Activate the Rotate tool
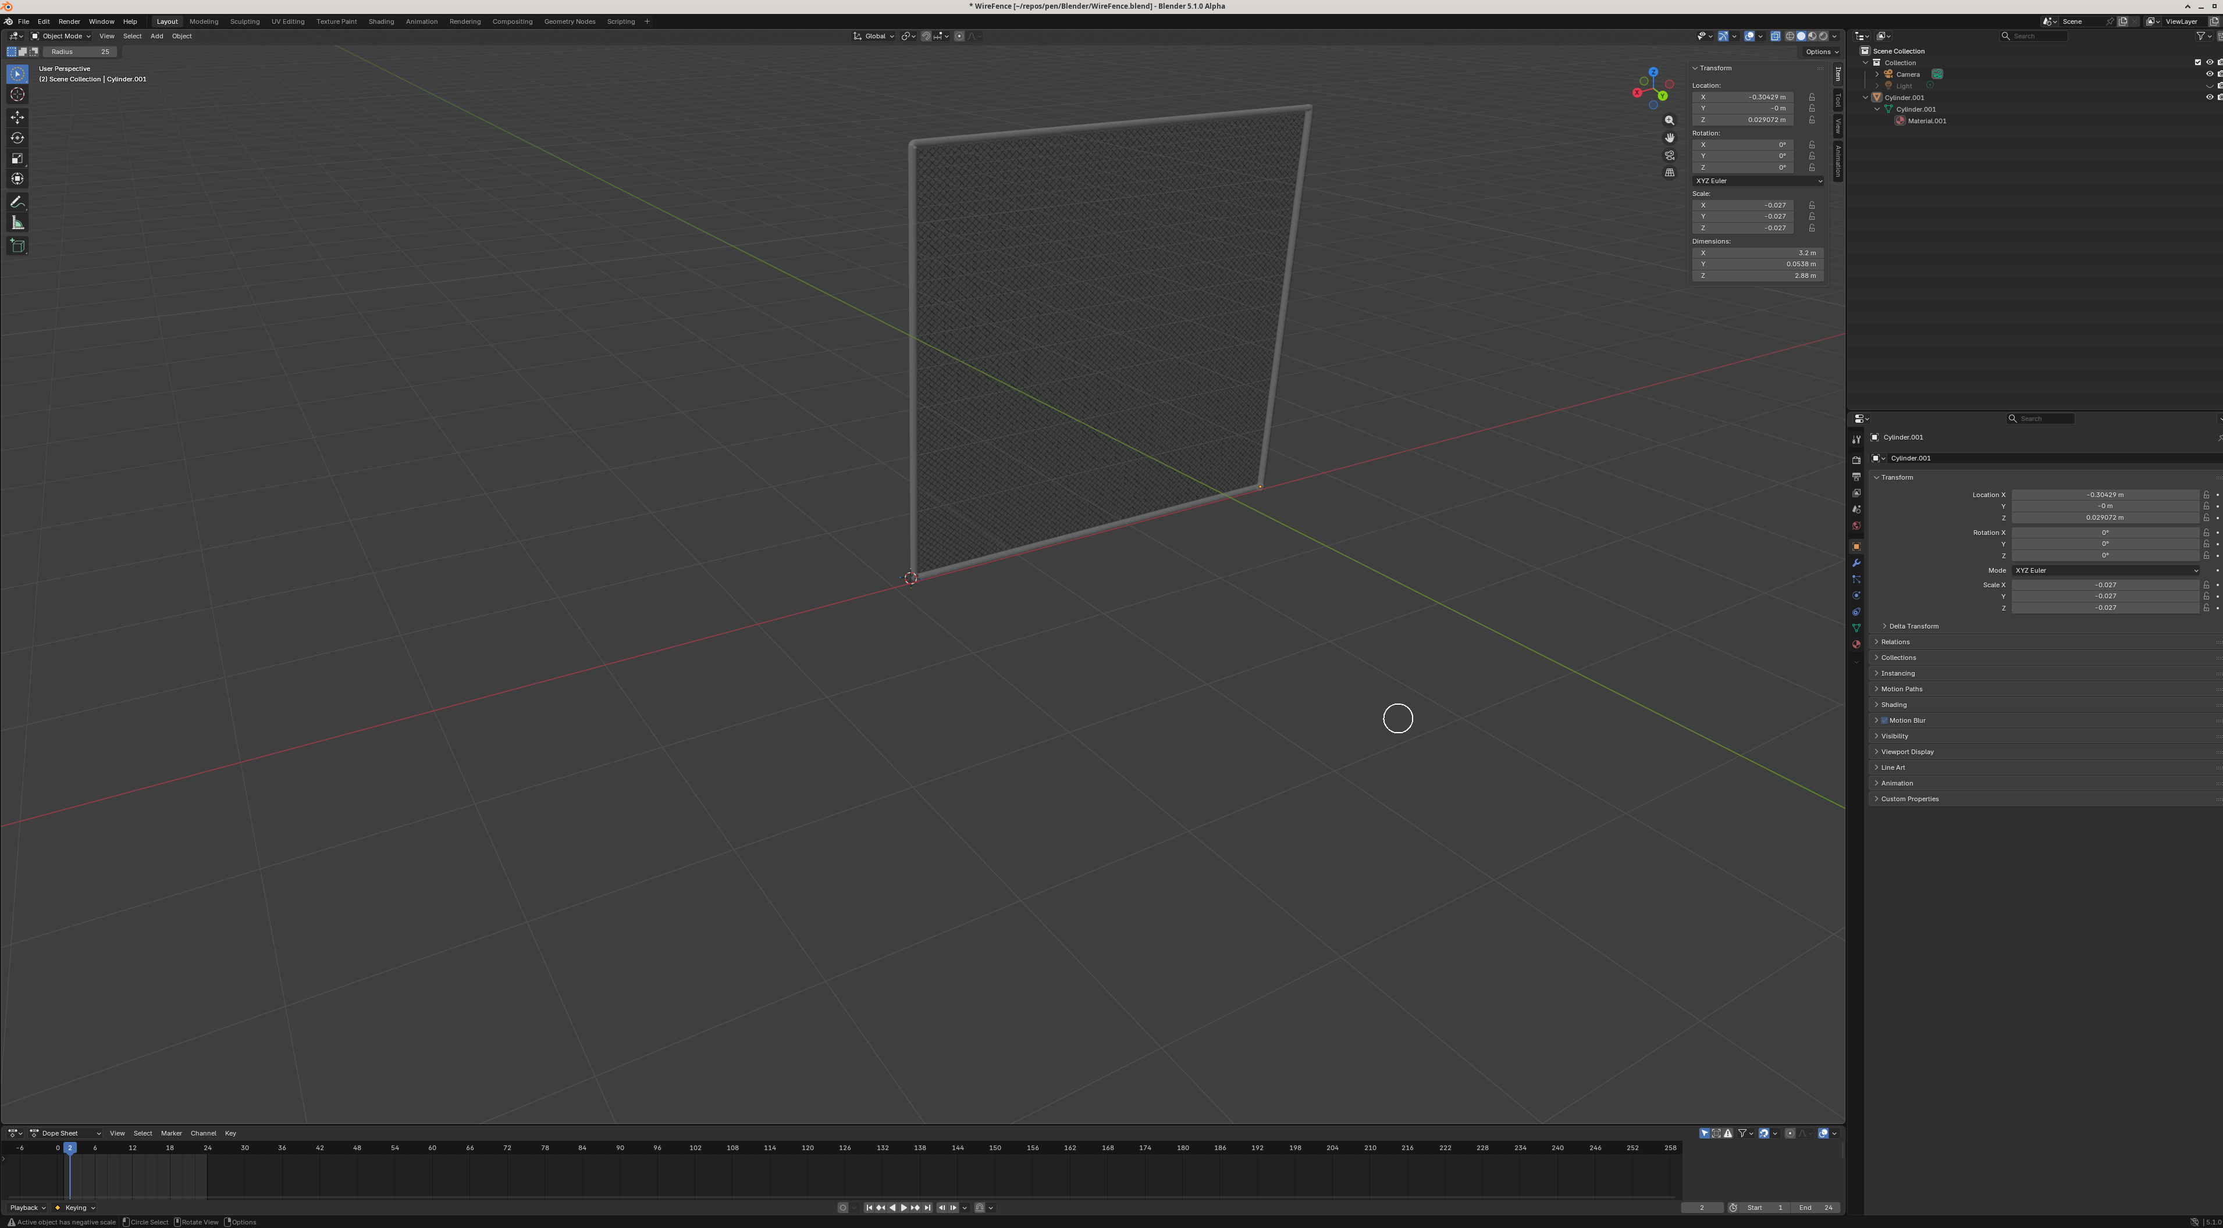 coord(17,138)
